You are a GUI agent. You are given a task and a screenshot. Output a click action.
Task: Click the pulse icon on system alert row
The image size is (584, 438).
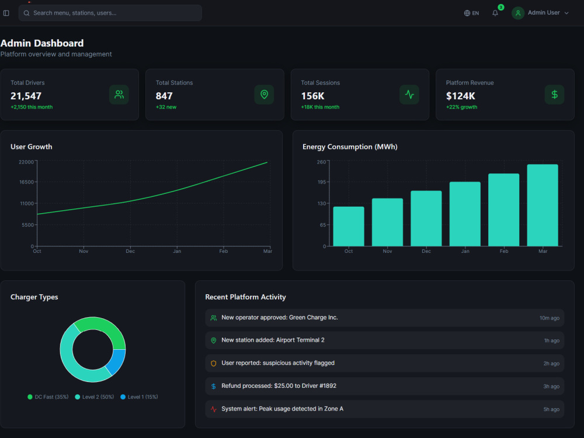tap(213, 409)
